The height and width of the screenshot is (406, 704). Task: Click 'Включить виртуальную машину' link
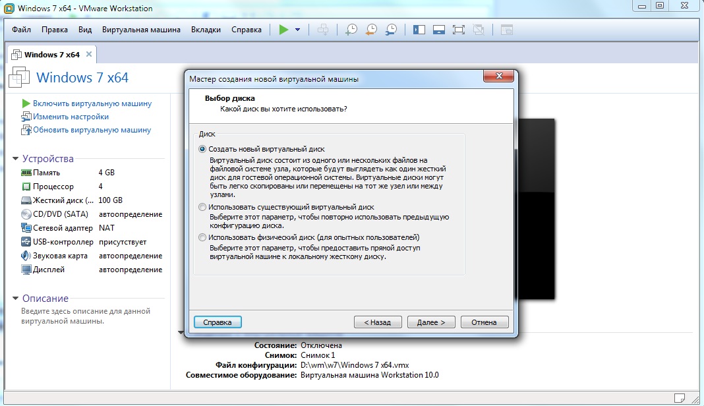pos(92,103)
